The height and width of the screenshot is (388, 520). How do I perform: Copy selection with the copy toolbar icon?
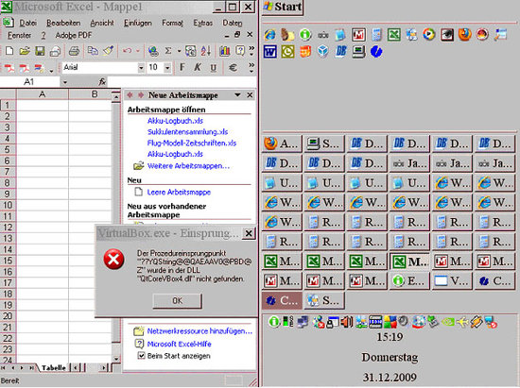[x=93, y=51]
